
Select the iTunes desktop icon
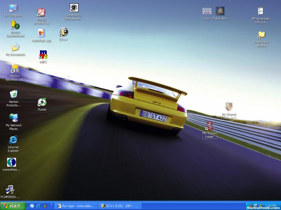tap(42, 103)
